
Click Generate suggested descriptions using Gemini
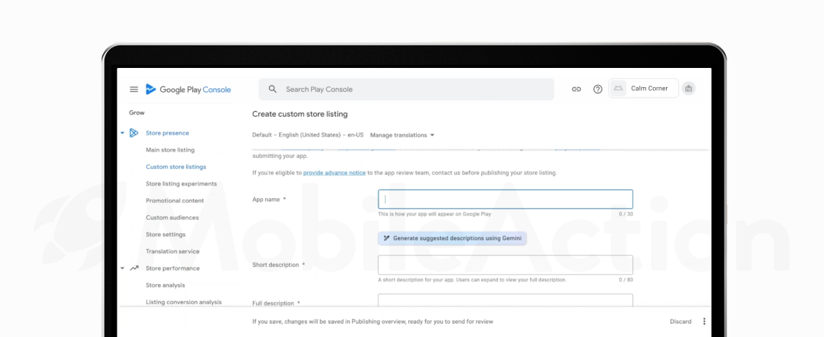452,238
